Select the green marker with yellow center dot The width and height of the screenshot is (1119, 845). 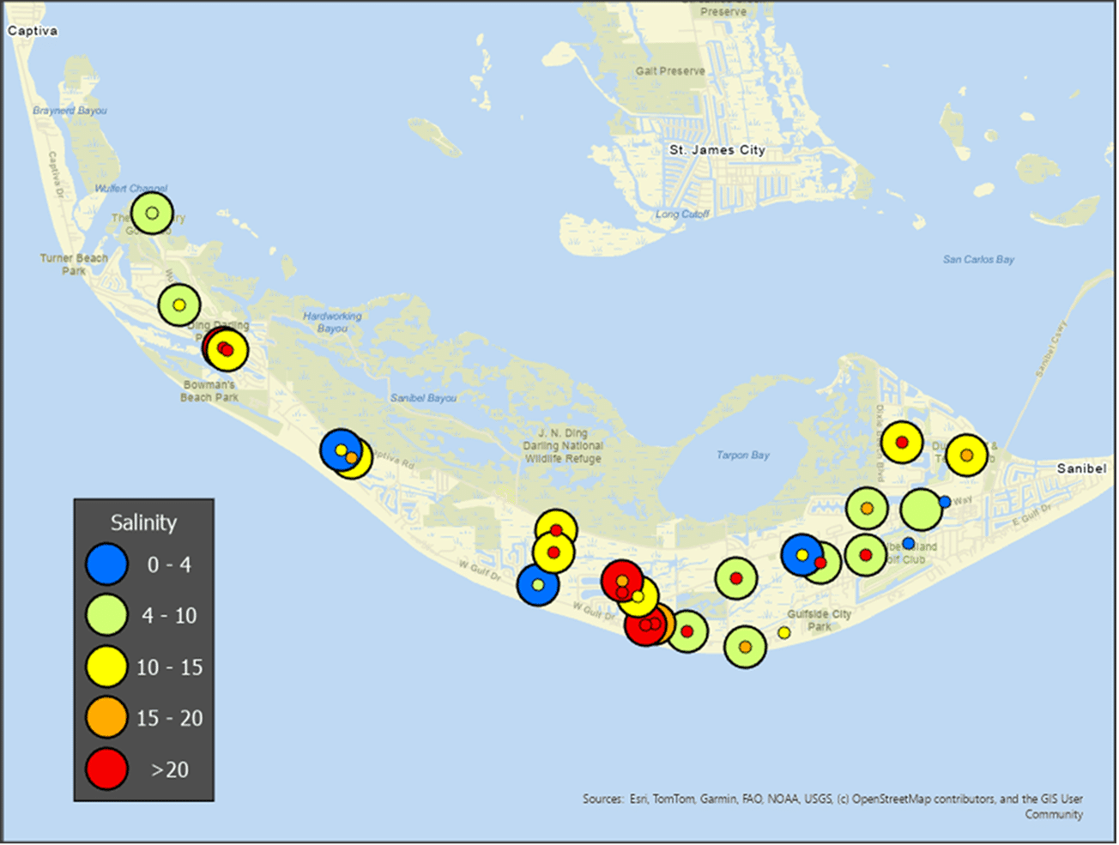tap(178, 305)
